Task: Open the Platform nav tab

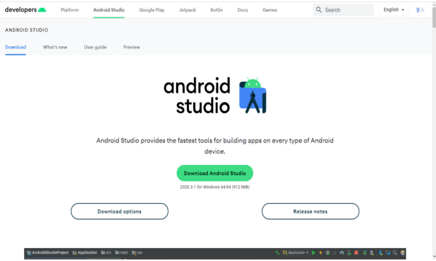Action: 69,10
